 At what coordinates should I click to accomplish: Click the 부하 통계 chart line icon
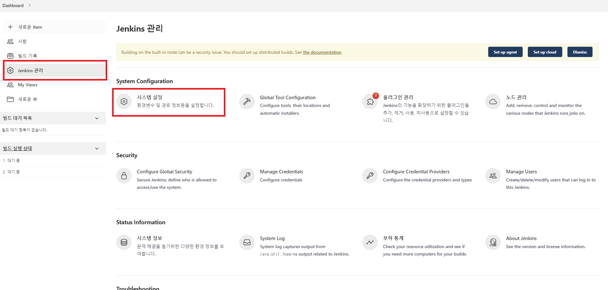tap(370, 242)
